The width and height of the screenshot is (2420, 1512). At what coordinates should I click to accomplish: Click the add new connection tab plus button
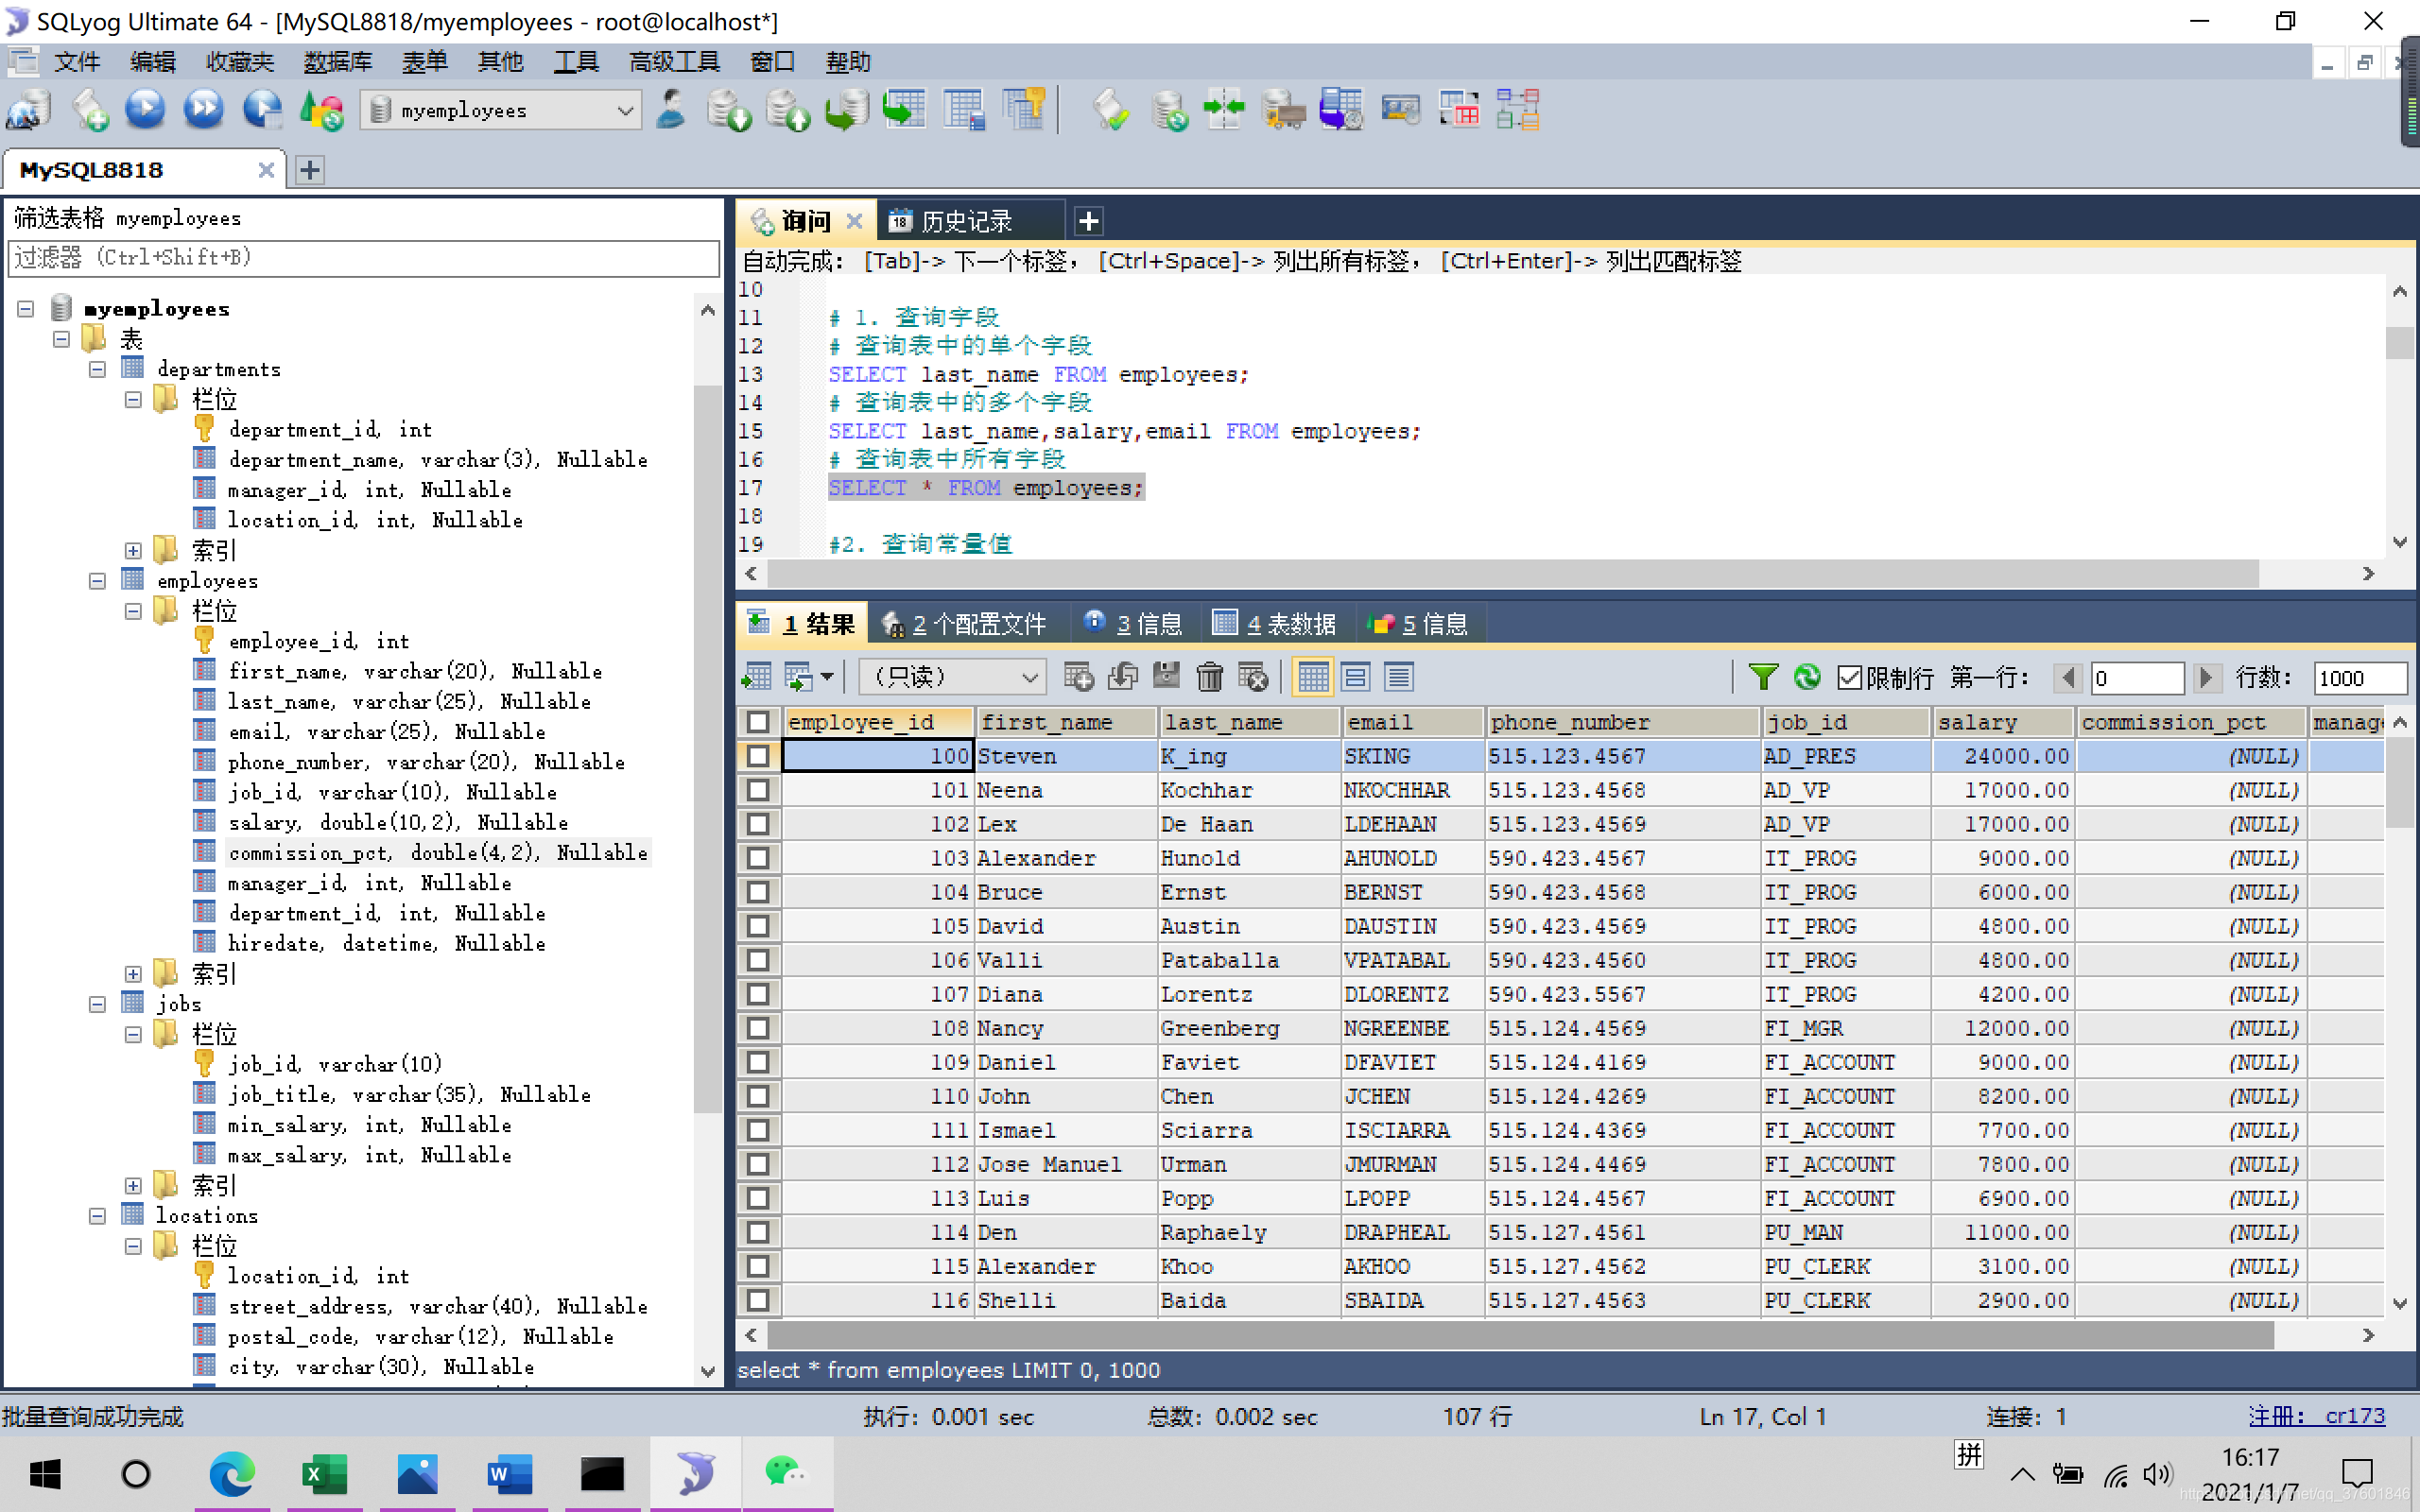pos(310,170)
